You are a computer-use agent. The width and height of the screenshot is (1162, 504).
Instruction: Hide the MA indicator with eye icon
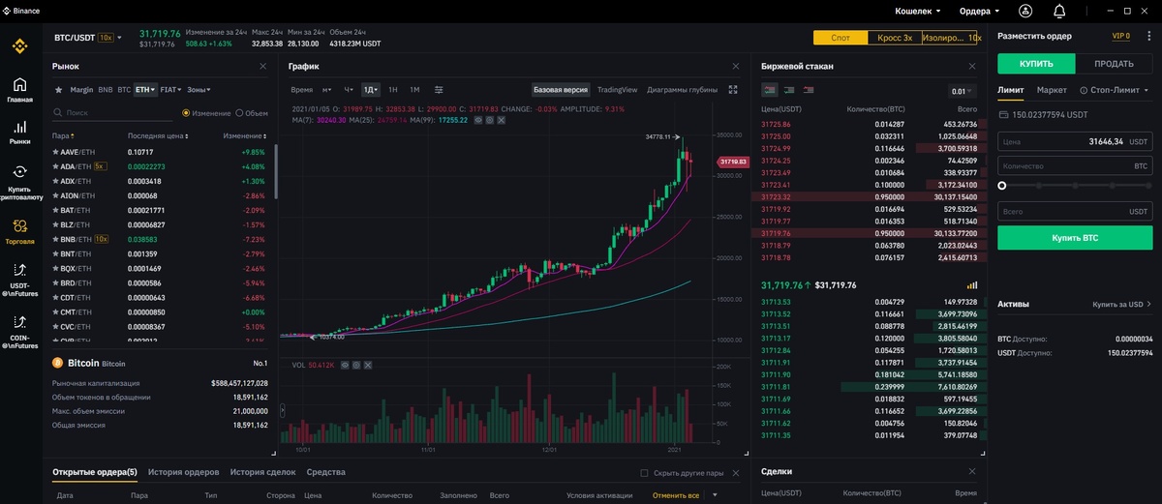480,120
